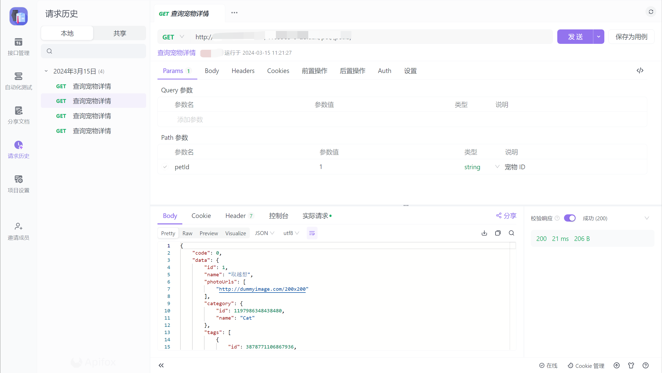
Task: Switch to the Headers request tab
Action: pos(243,71)
